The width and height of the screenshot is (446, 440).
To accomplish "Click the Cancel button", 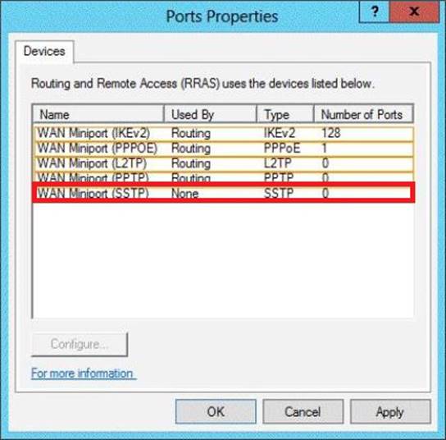I will coord(303,411).
